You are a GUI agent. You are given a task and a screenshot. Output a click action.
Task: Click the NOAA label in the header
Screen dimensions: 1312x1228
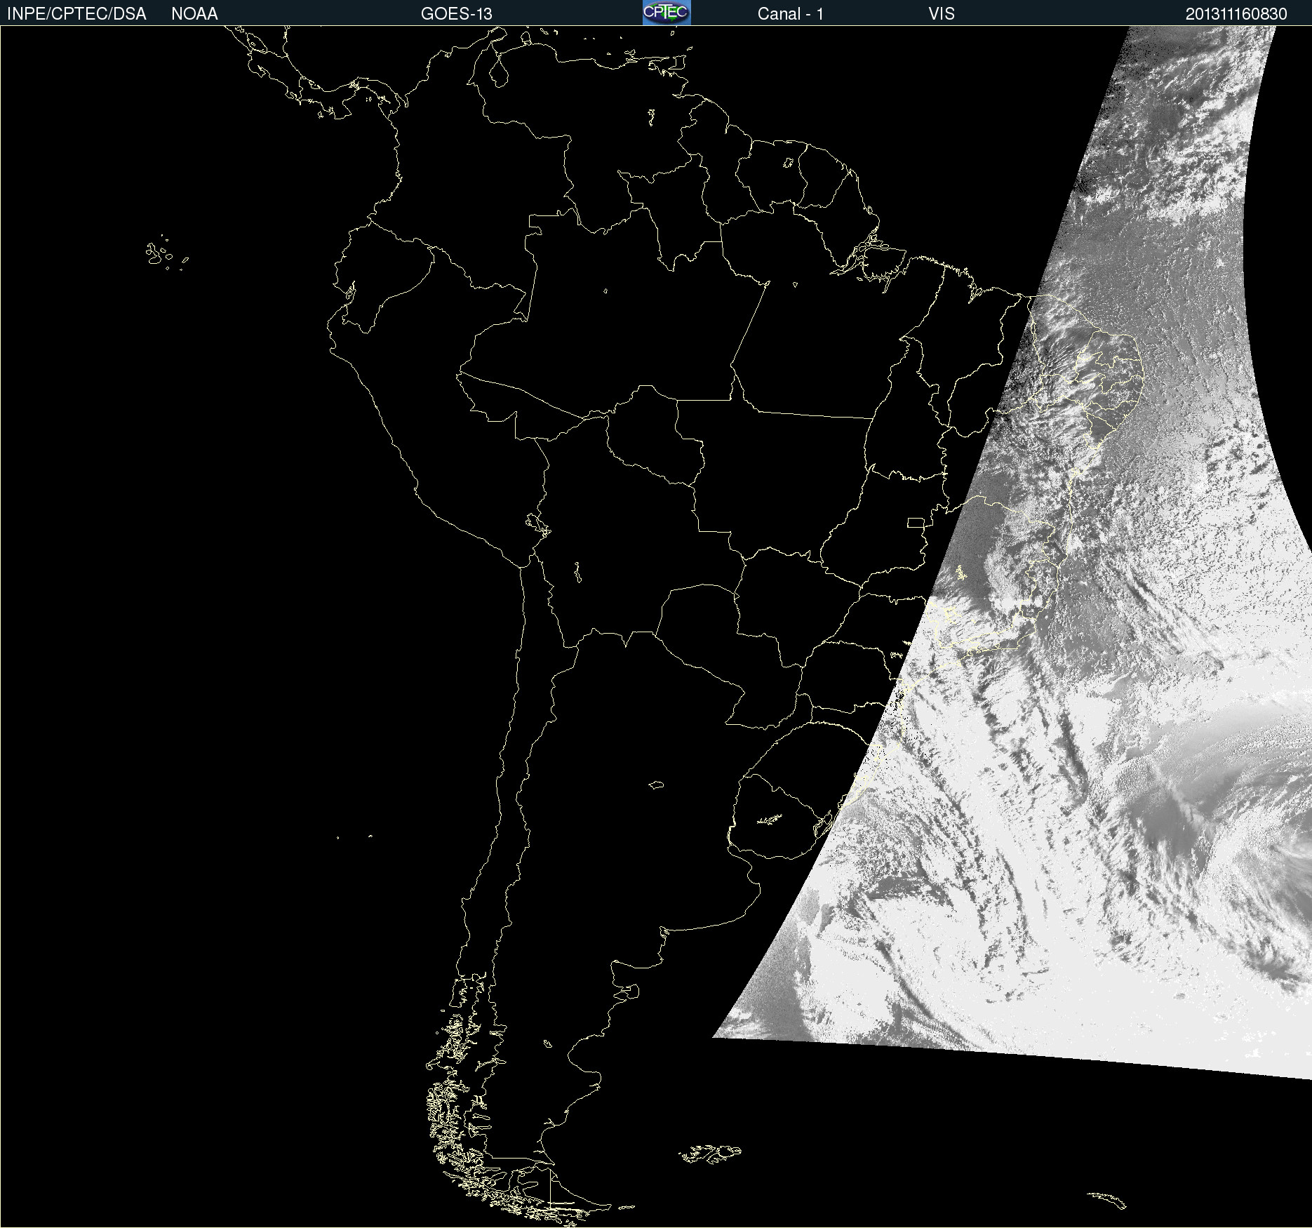click(x=194, y=14)
